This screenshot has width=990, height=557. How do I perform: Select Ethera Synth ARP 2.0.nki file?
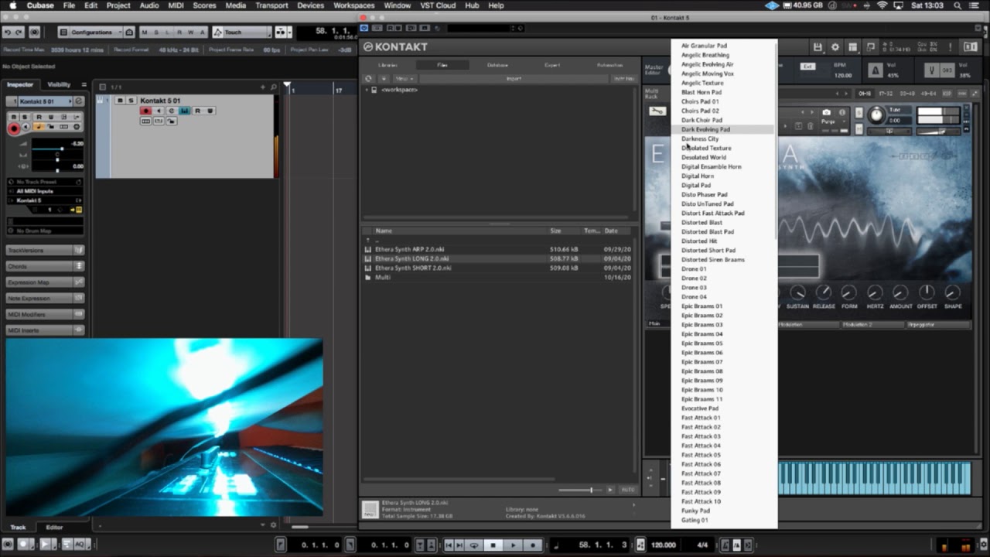point(410,249)
